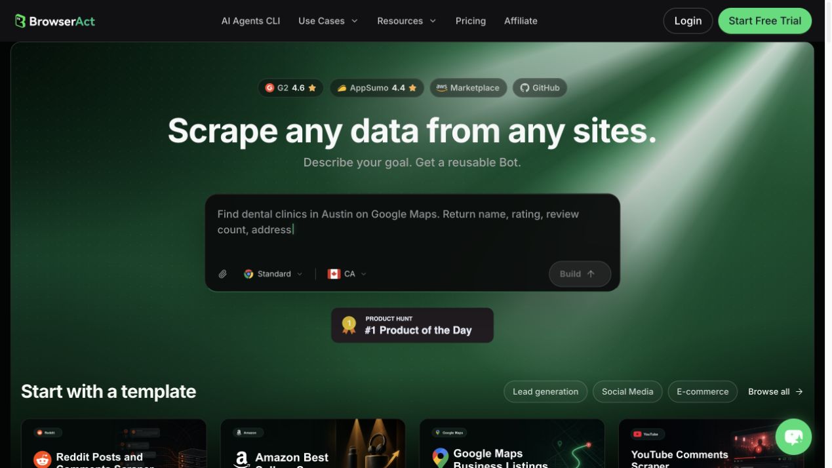832x468 pixels.
Task: Open the AI Agents CLI page
Action: click(x=250, y=21)
